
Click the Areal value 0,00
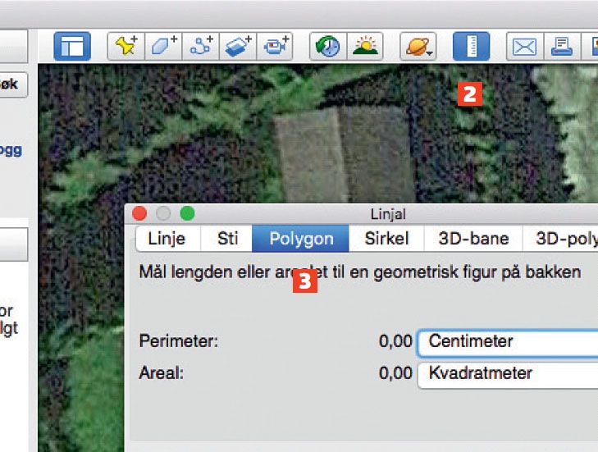point(395,373)
